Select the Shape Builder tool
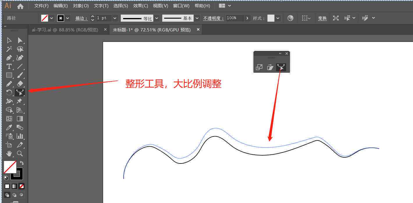413x203 pixels. pos(9,110)
